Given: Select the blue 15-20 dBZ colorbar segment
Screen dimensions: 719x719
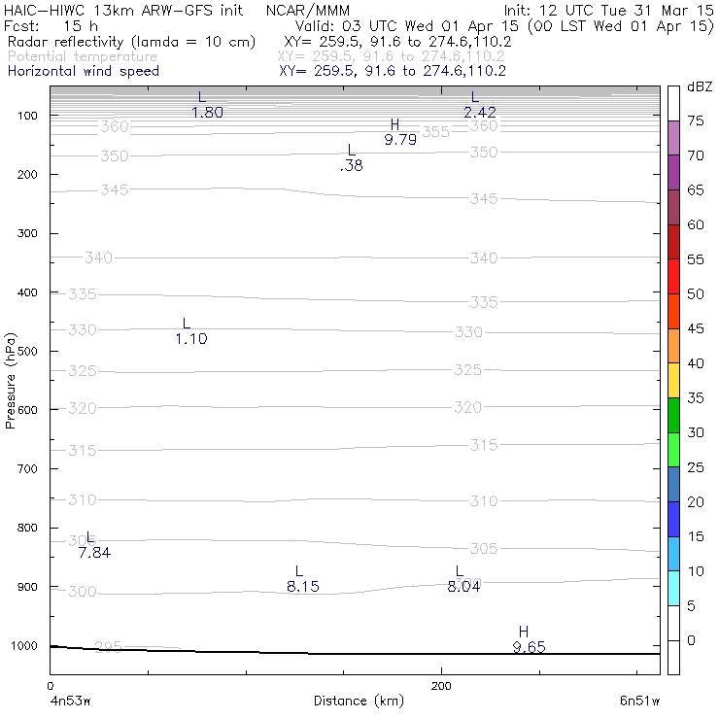Looking at the screenshot, I should tap(673, 519).
